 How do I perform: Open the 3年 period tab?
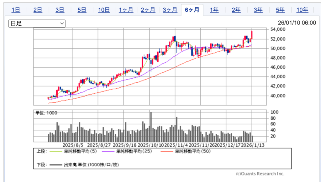pyautogui.click(x=258, y=10)
